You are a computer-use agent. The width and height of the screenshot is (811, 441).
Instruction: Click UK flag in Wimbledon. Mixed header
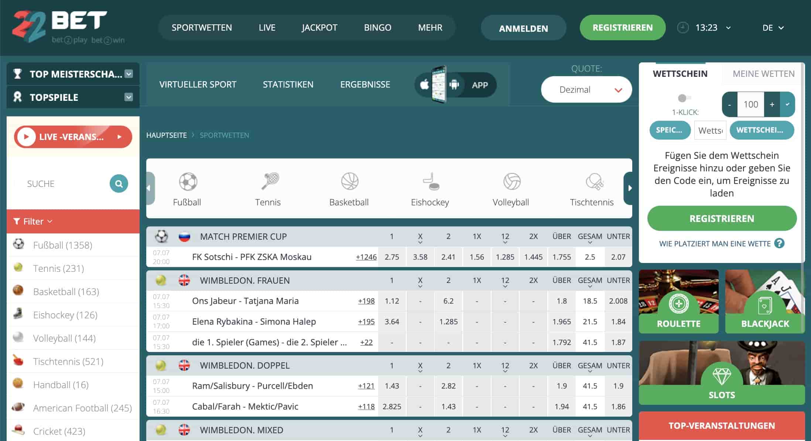184,430
